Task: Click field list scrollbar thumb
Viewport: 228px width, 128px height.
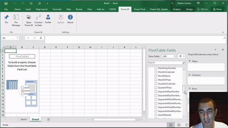Action: (x=184, y=89)
